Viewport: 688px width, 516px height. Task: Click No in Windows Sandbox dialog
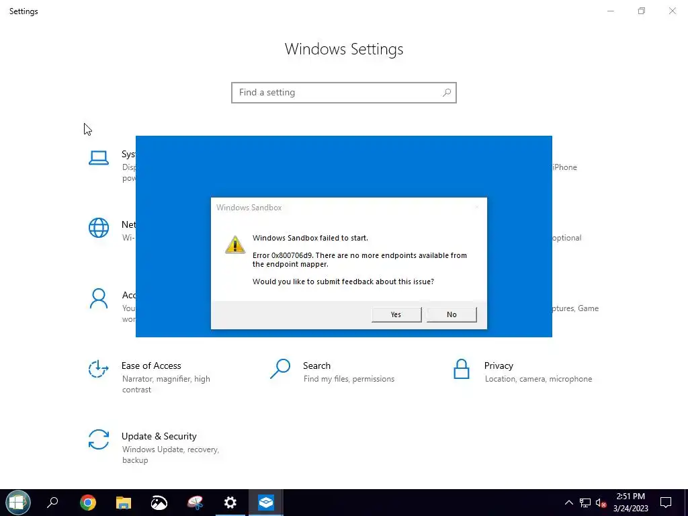pyautogui.click(x=451, y=314)
